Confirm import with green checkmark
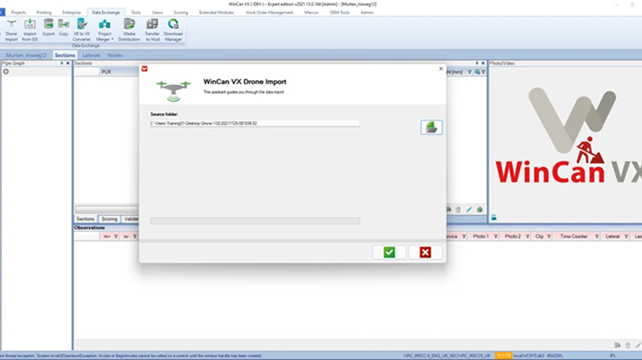Viewport: 642px width, 360px height. click(389, 252)
